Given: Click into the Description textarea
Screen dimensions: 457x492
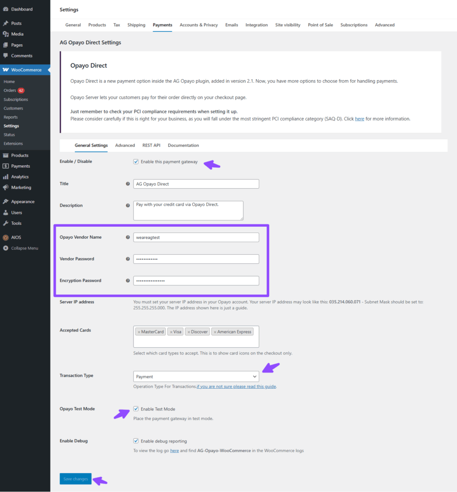Looking at the screenshot, I should pyautogui.click(x=188, y=210).
